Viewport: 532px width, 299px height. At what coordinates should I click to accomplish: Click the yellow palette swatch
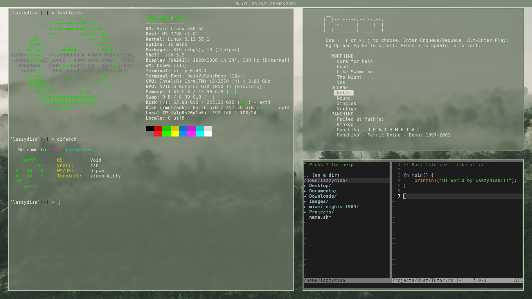click(x=175, y=129)
